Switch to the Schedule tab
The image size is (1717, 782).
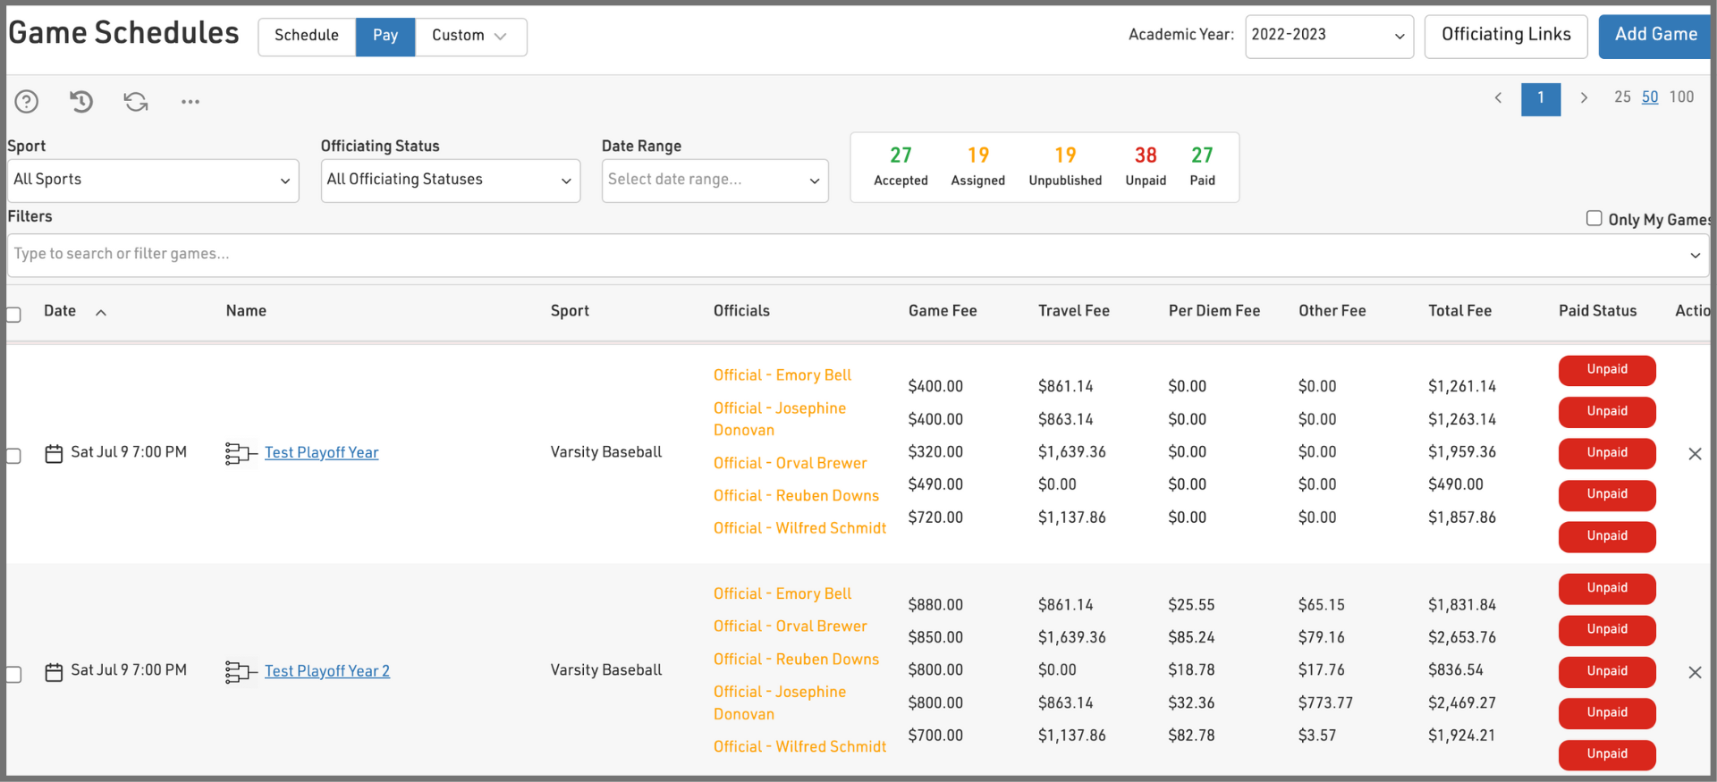coord(307,37)
